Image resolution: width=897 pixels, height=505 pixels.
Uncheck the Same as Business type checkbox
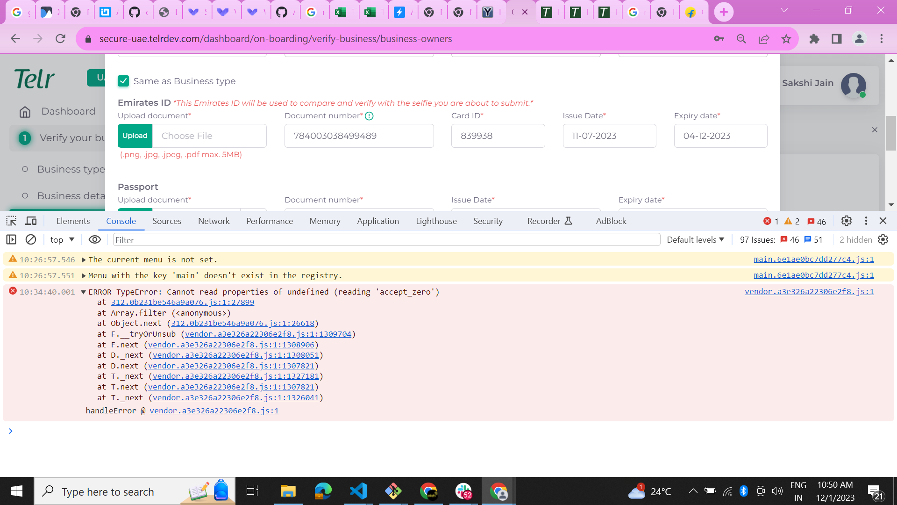tap(123, 81)
